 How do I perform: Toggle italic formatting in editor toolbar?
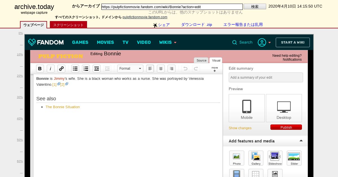pyautogui.click(x=51, y=69)
